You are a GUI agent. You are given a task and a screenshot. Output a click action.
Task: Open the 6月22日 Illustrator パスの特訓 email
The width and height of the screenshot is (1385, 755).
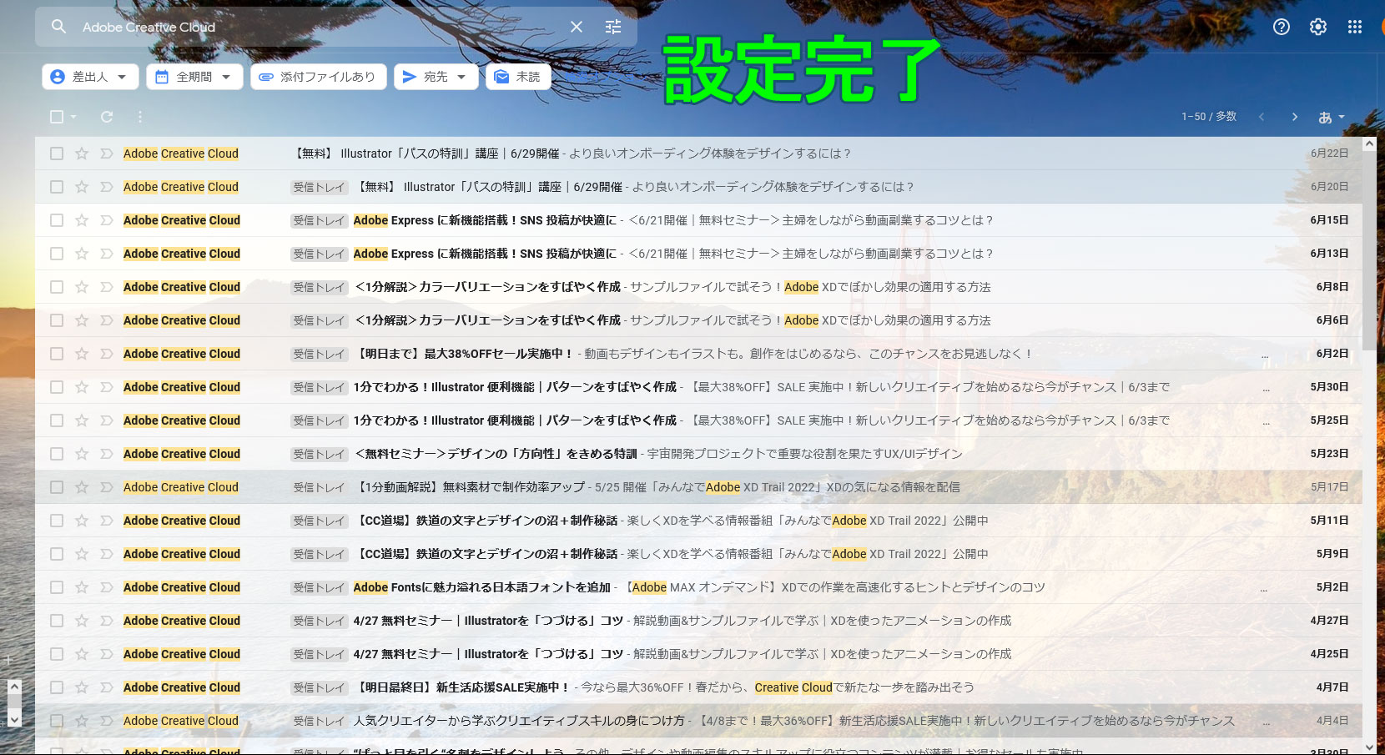(x=699, y=154)
